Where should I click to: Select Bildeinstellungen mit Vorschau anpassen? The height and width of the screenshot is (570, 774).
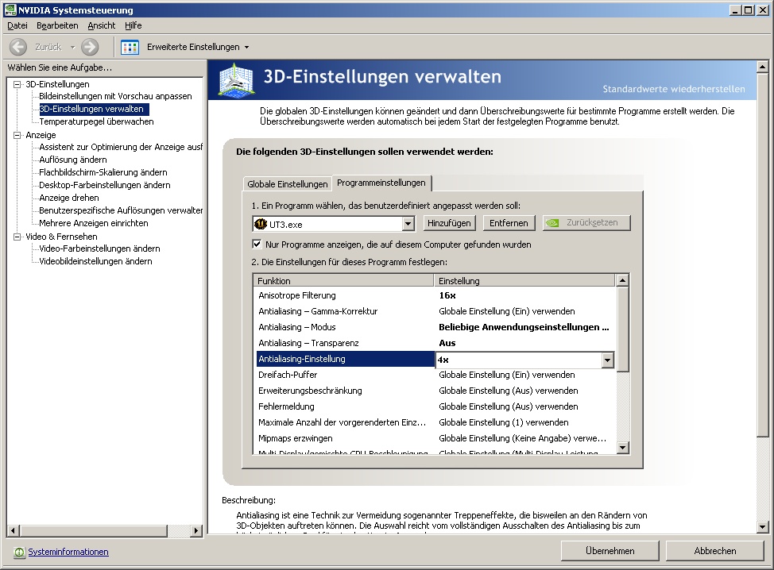point(115,96)
